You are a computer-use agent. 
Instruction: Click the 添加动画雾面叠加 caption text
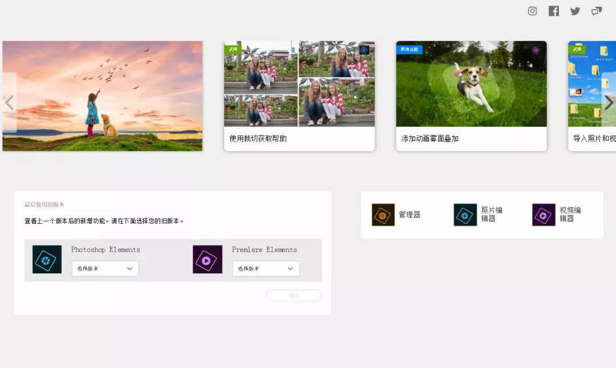click(x=430, y=139)
